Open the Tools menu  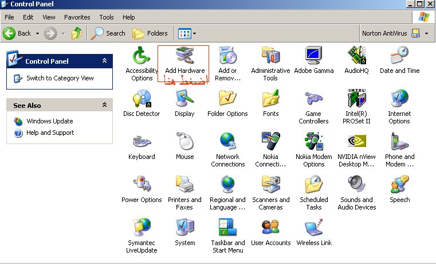107,17
